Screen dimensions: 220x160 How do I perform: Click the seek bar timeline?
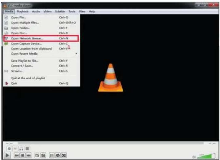110,143
